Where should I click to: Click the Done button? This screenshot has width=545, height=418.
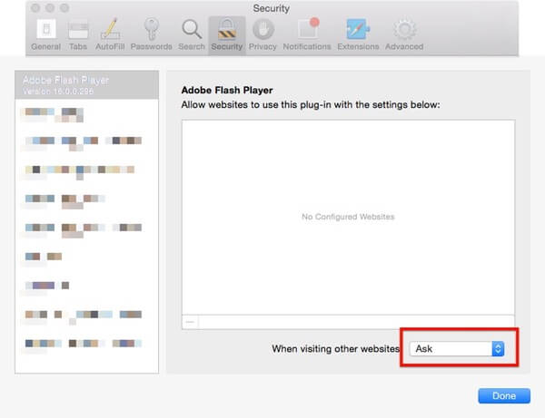504,396
